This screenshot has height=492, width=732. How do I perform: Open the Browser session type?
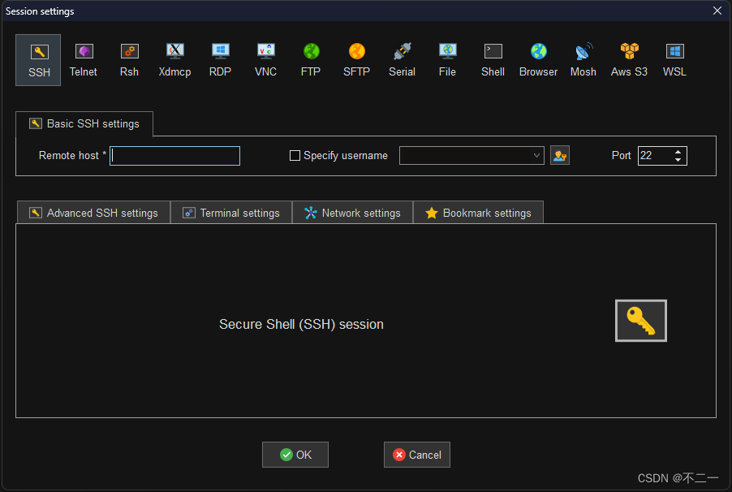[538, 58]
